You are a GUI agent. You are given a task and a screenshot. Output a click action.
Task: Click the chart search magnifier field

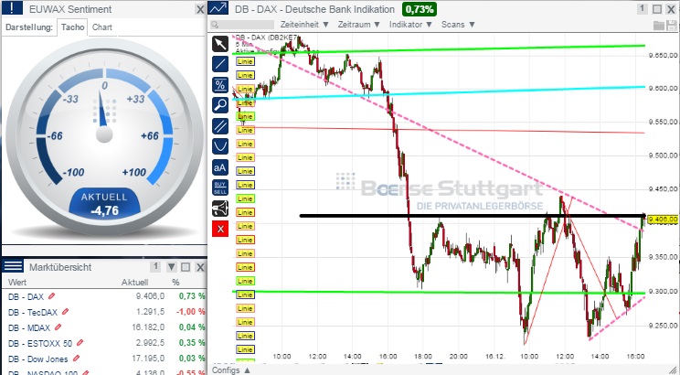(x=242, y=25)
